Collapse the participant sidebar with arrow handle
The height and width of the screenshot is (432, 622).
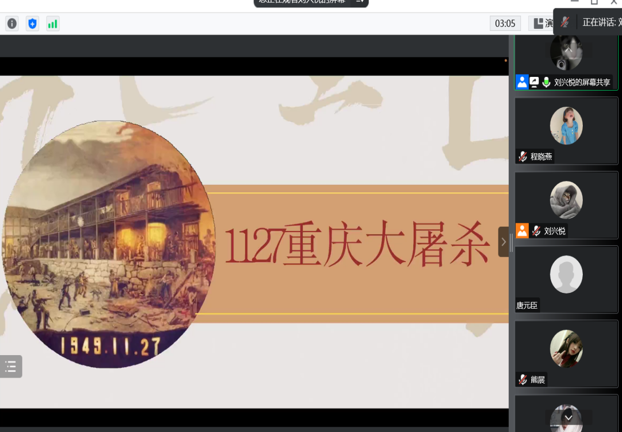503,242
